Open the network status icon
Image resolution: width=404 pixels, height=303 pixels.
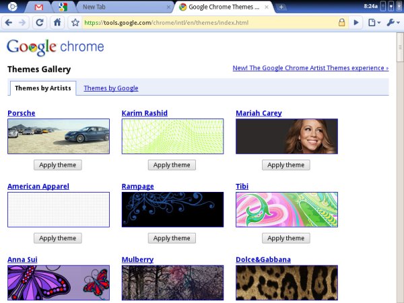383,7
